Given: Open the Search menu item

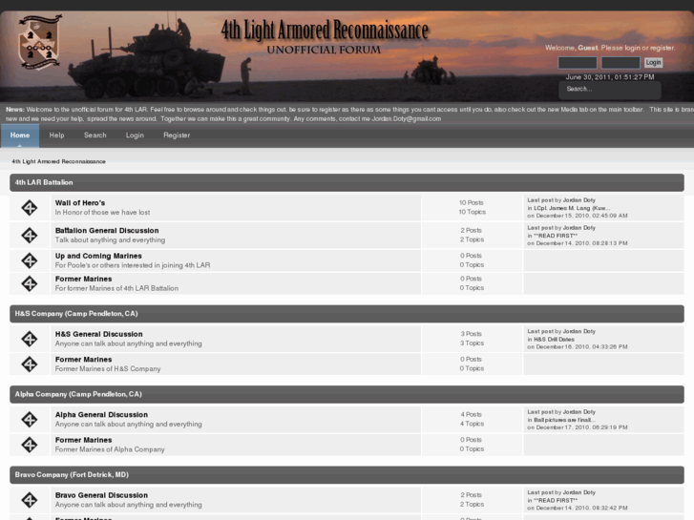Looking at the screenshot, I should [x=95, y=135].
